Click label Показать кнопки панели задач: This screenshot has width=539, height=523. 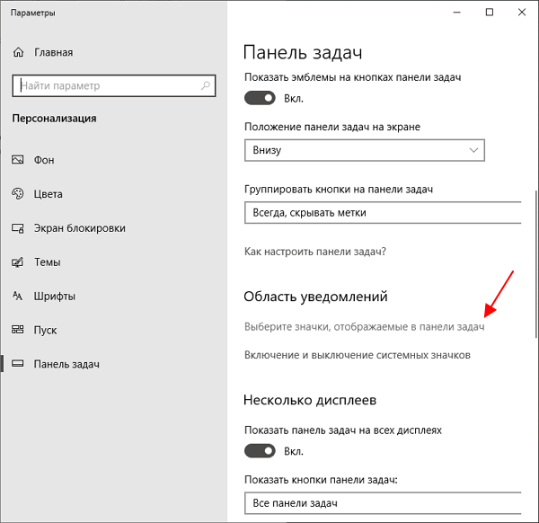click(x=321, y=480)
